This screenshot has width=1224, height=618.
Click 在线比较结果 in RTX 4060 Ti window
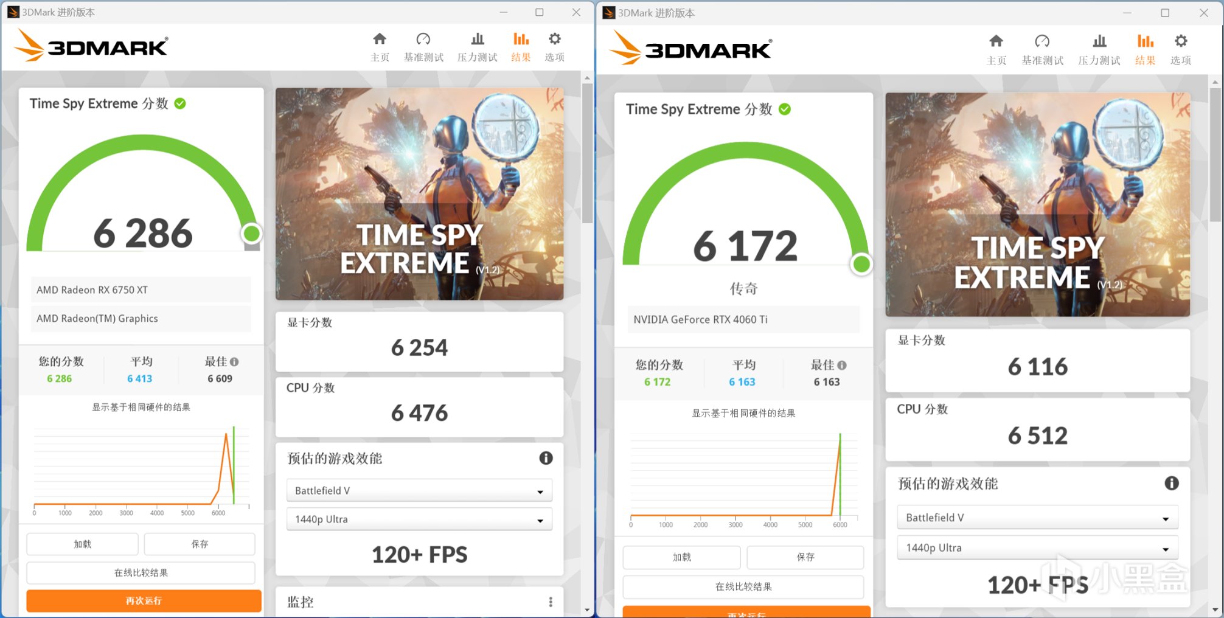pos(743,587)
